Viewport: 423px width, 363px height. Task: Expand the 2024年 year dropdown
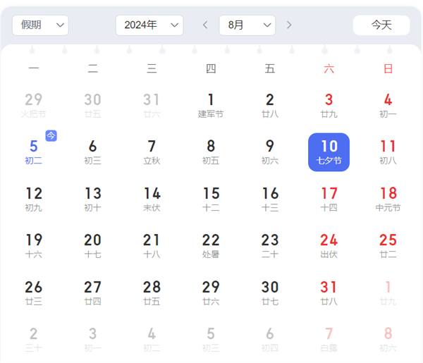tap(149, 25)
